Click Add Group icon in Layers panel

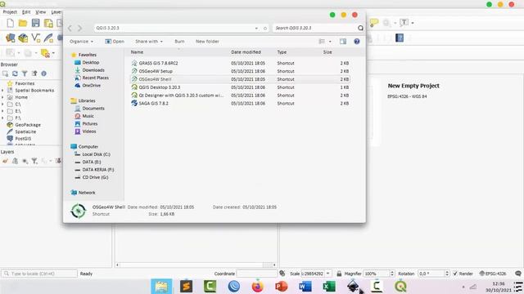tap(15, 161)
